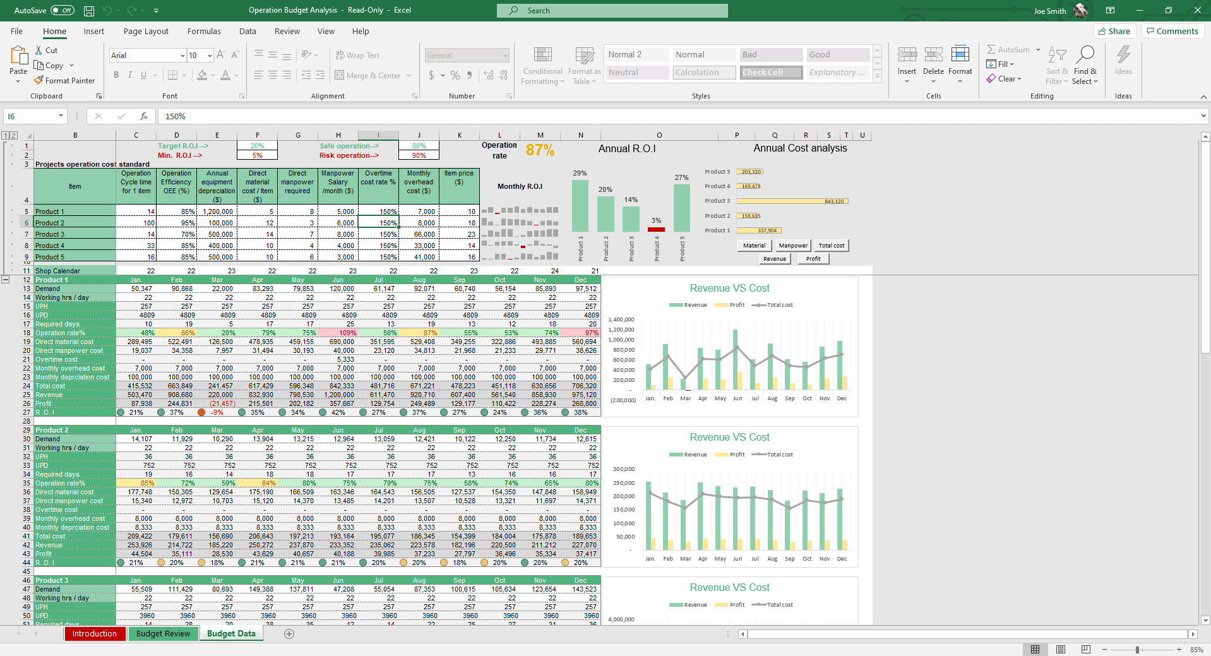Switch to the Budget Review sheet tab
Viewport: 1211px width, 656px height.
point(163,633)
